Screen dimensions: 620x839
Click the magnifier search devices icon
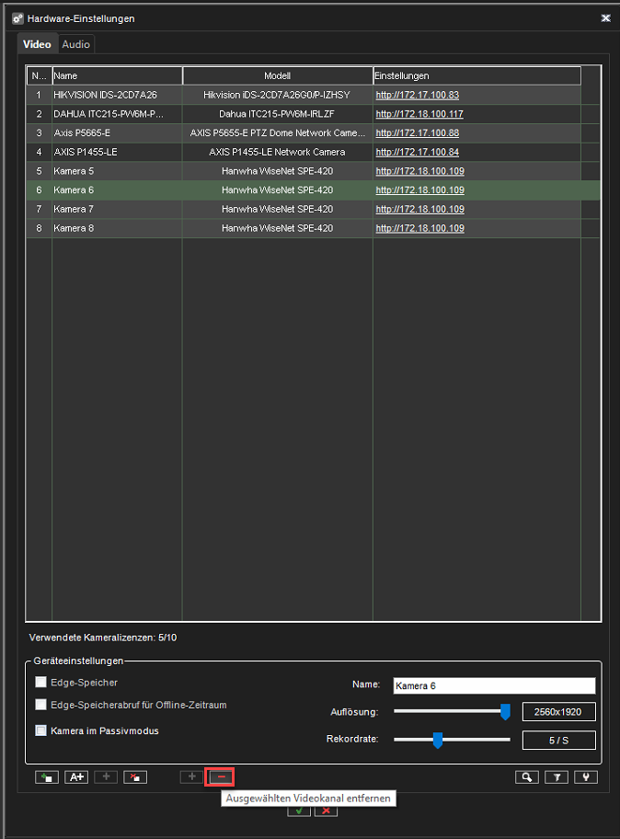[526, 777]
